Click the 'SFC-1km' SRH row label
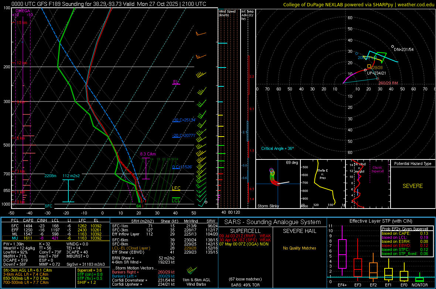This screenshot has height=289, width=436. pyautogui.click(x=120, y=226)
